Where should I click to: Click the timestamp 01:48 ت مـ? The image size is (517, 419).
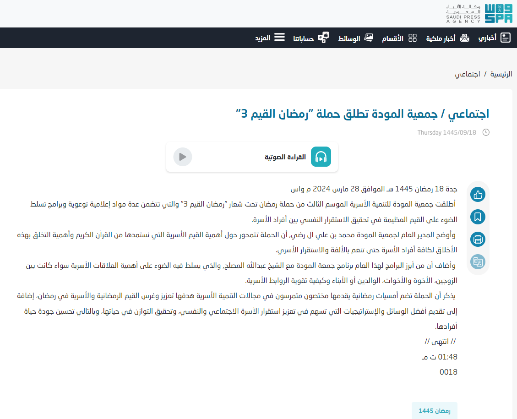[x=440, y=357]
